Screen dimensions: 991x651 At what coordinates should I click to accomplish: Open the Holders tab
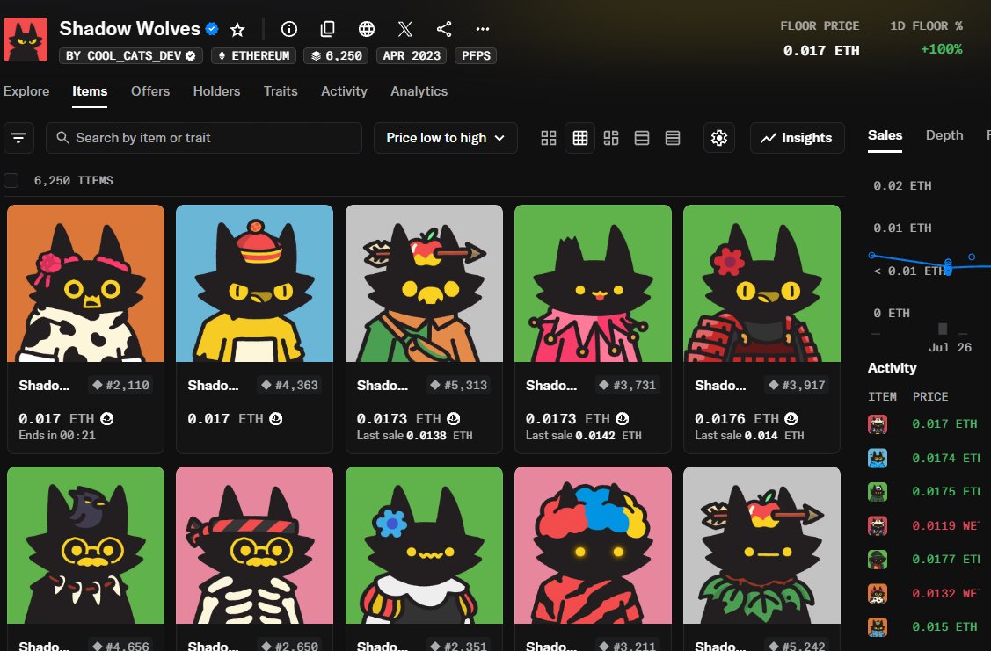[217, 90]
